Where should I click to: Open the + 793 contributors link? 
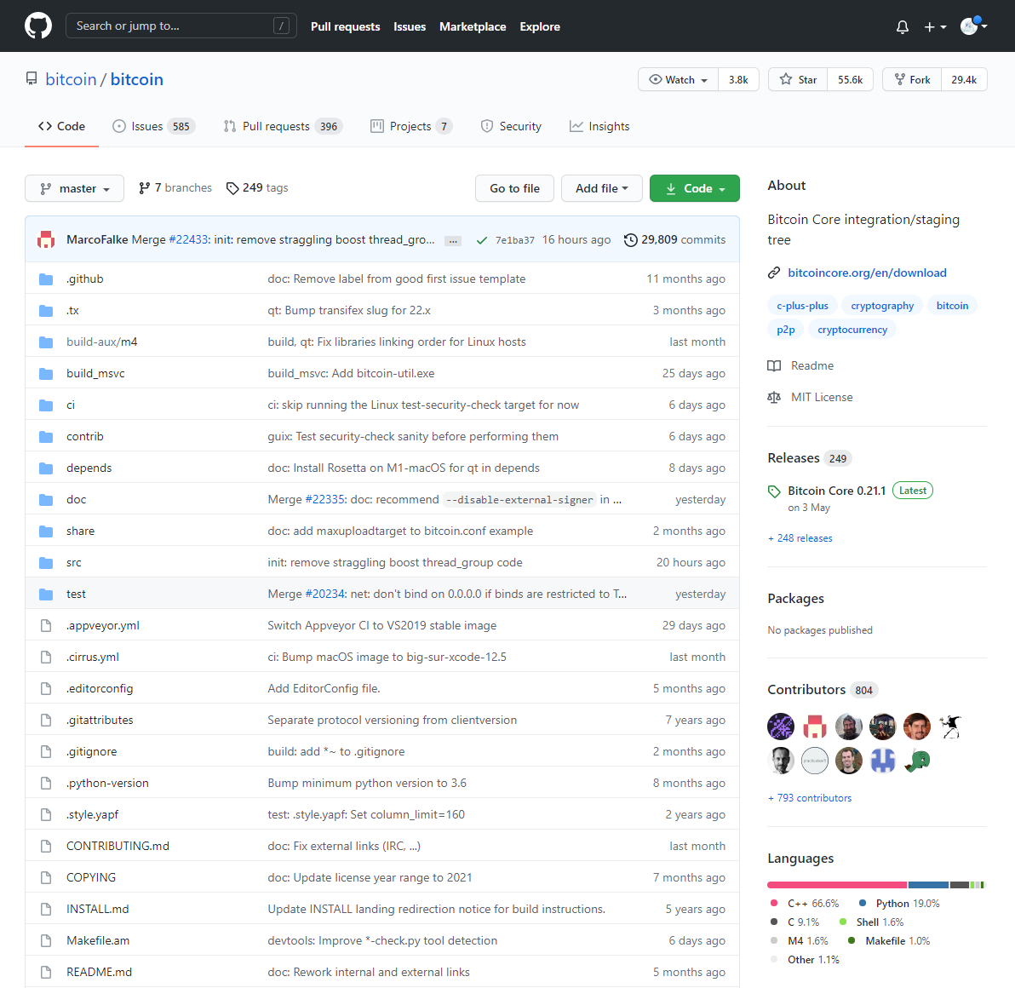coord(810,798)
